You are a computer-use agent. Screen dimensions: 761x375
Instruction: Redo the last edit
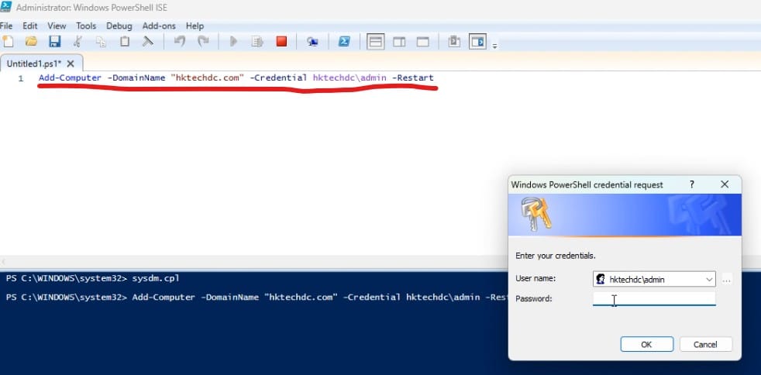click(203, 41)
